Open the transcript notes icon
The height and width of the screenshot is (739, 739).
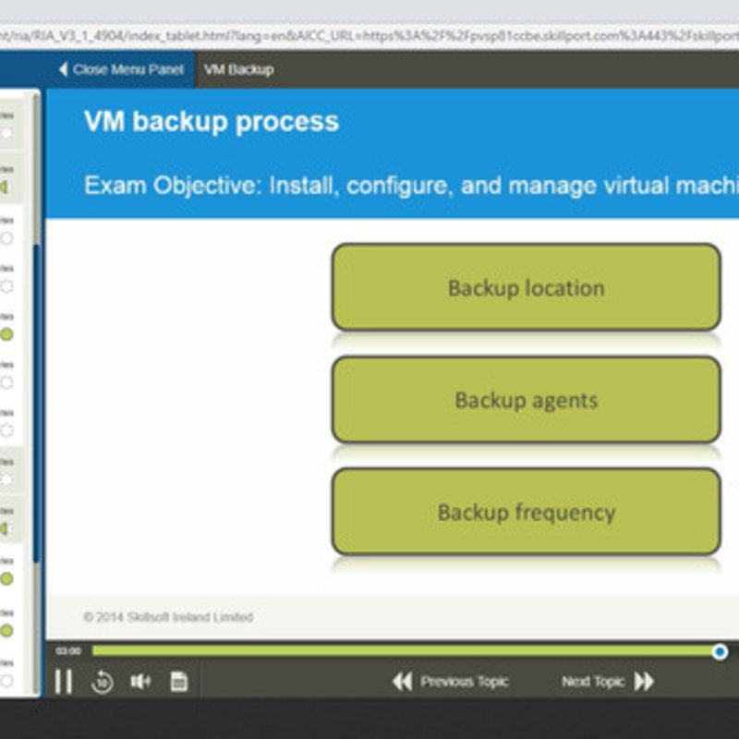coord(178,682)
